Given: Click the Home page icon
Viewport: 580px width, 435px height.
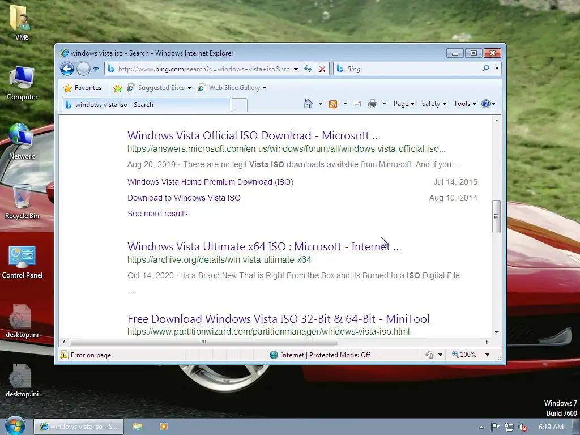Looking at the screenshot, I should (308, 104).
